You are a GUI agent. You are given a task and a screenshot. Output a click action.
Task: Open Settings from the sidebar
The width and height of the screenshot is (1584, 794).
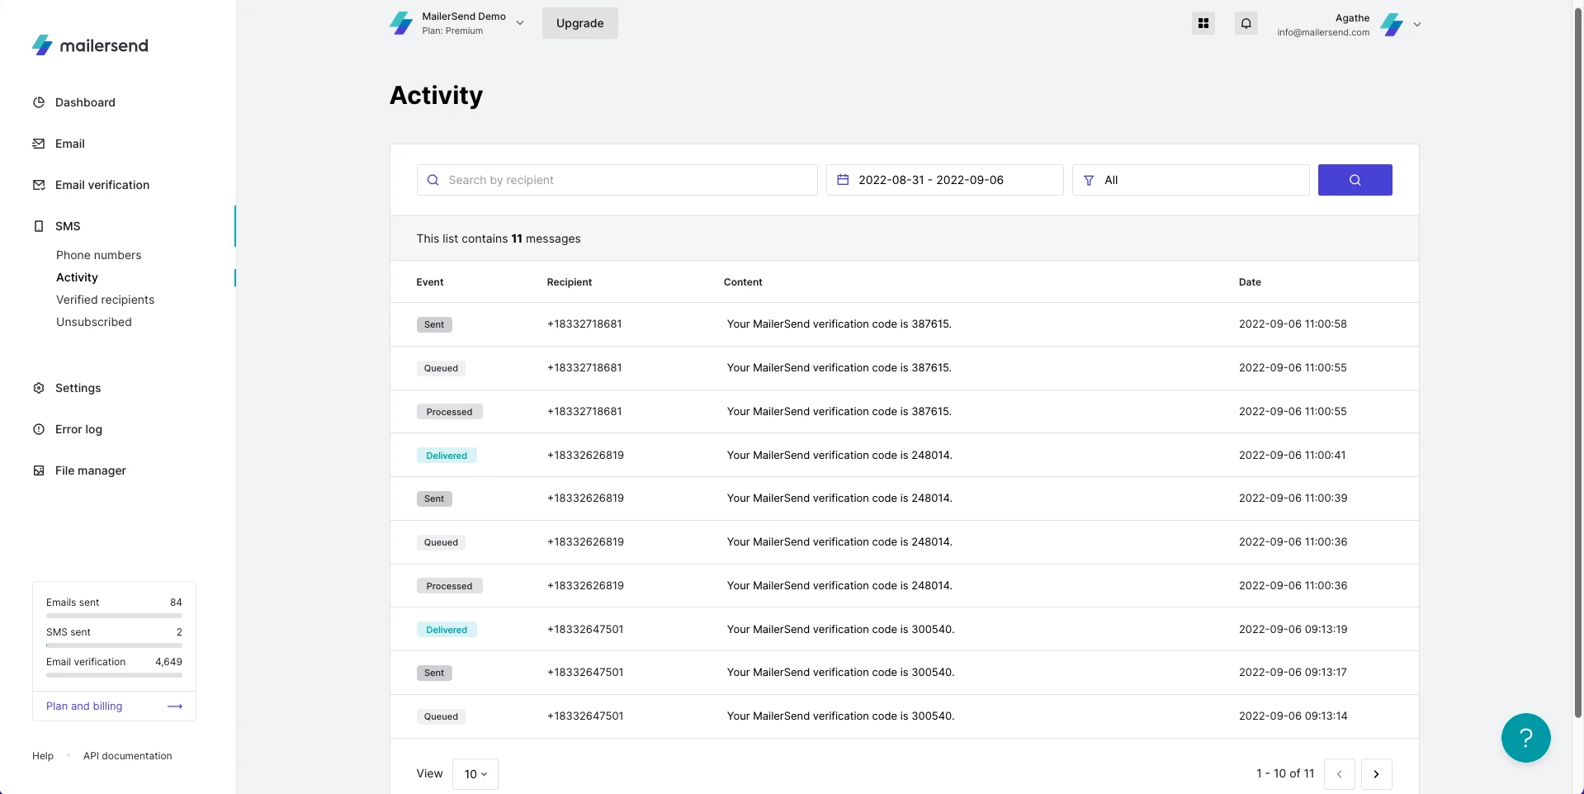click(78, 388)
